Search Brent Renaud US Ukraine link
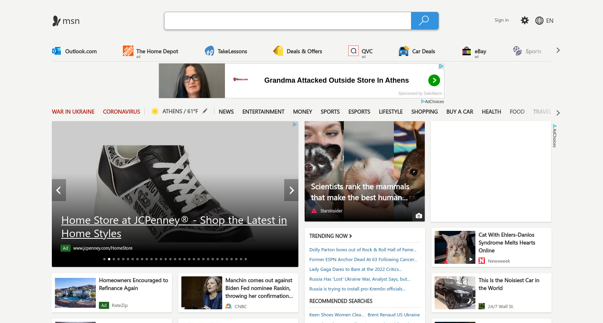The height and width of the screenshot is (323, 603). click(x=393, y=315)
